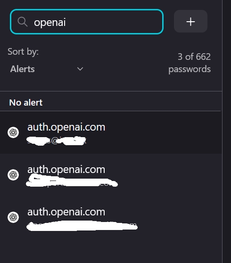Expand the sort chevron arrow
Screen dimensions: 231x263
(80, 69)
